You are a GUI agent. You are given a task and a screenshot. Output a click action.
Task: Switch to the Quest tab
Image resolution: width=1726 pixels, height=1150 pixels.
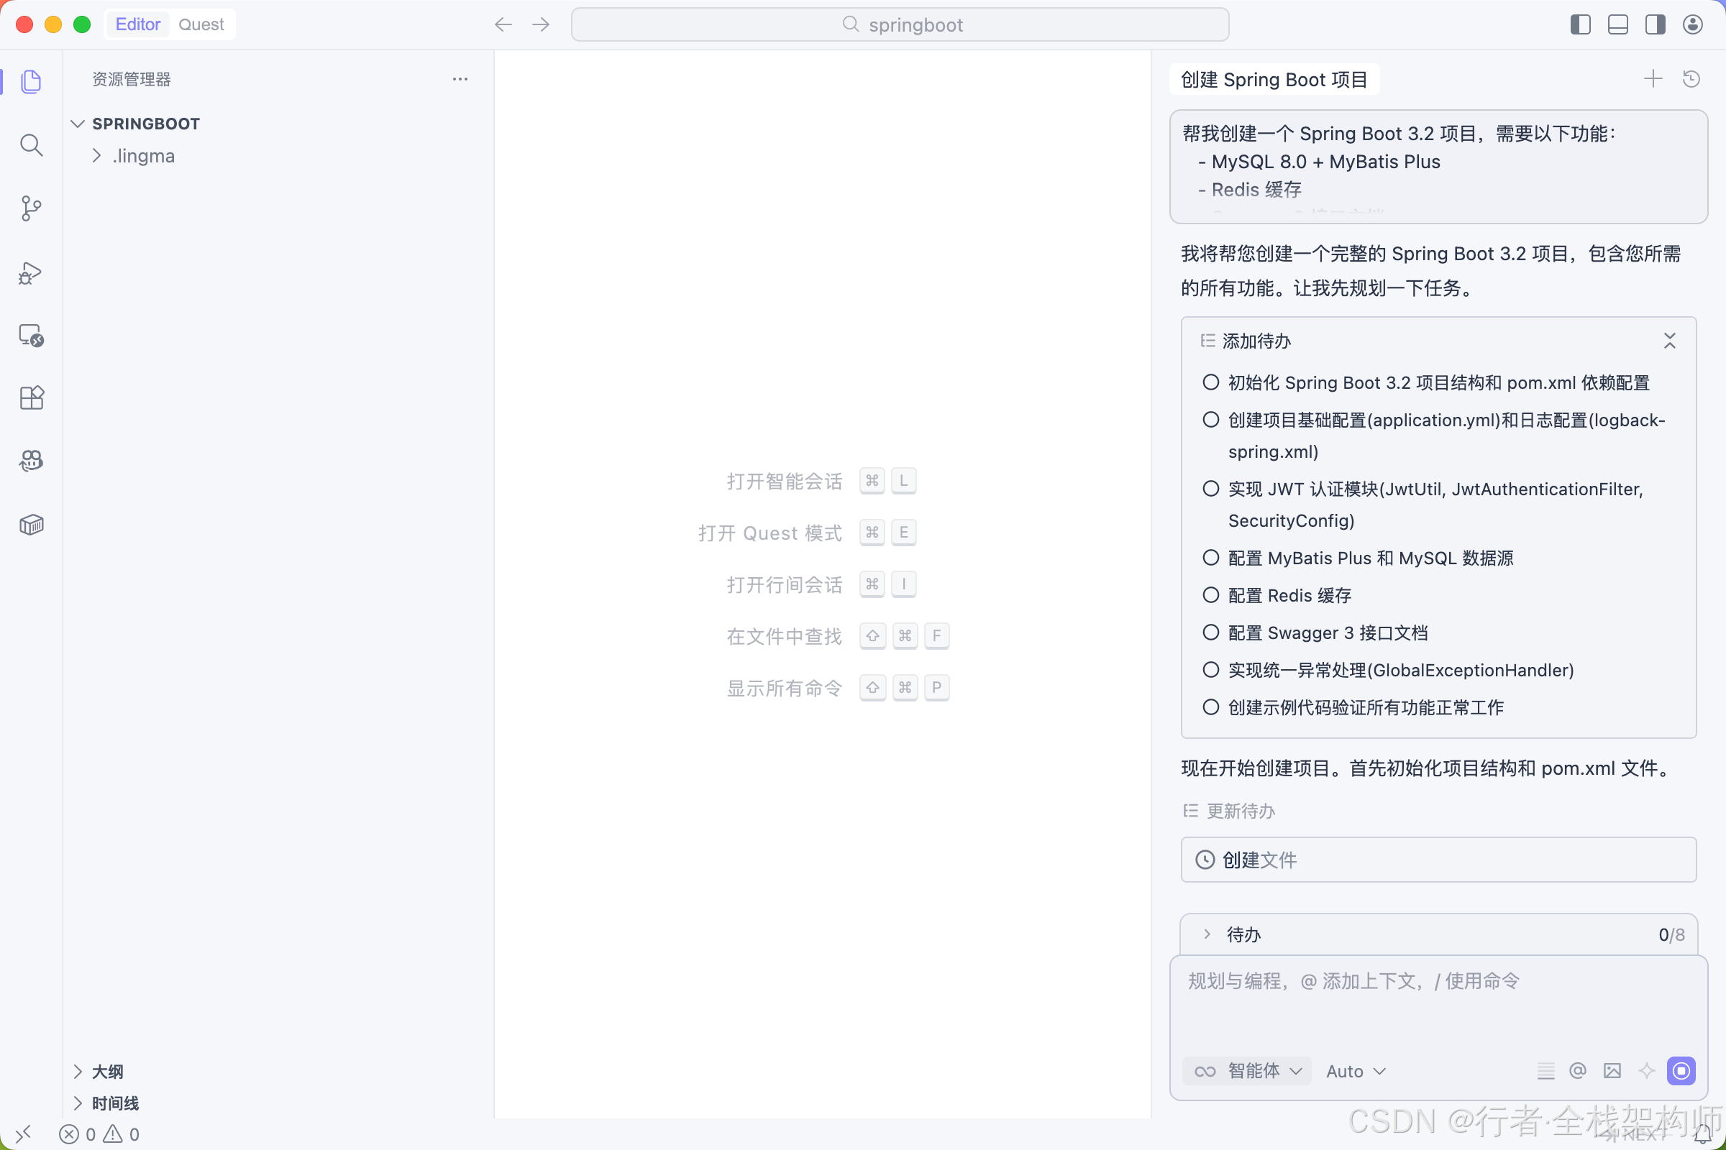click(201, 24)
